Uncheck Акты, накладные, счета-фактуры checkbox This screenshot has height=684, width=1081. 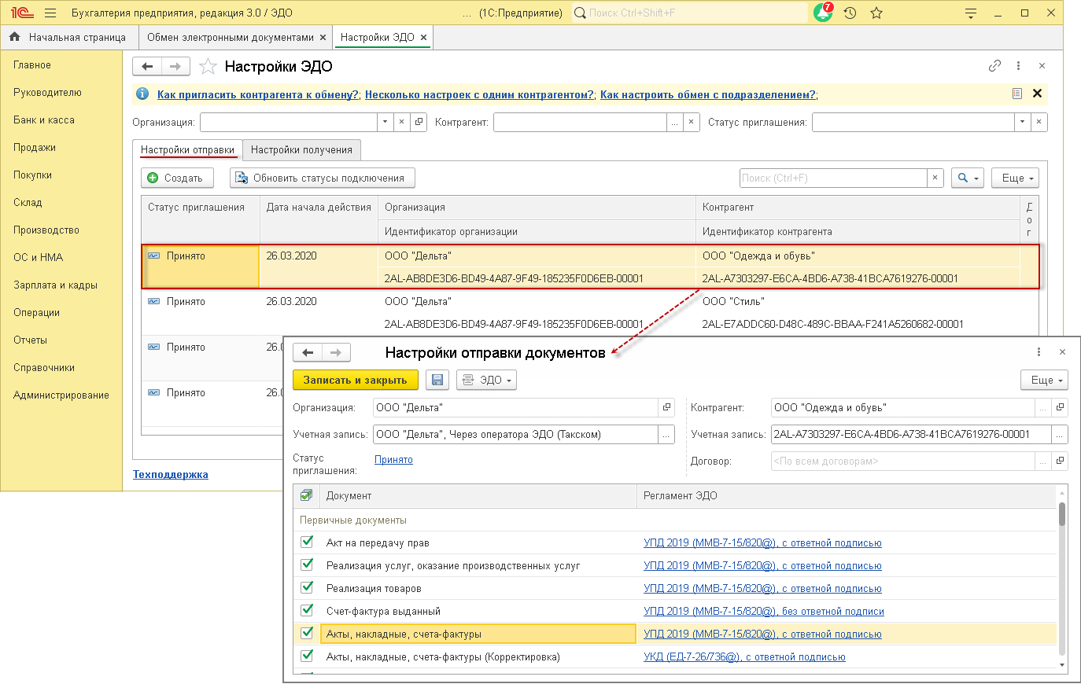point(308,633)
